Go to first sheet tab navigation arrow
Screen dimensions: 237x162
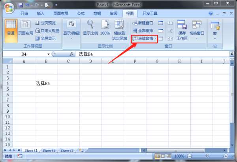[5, 150]
